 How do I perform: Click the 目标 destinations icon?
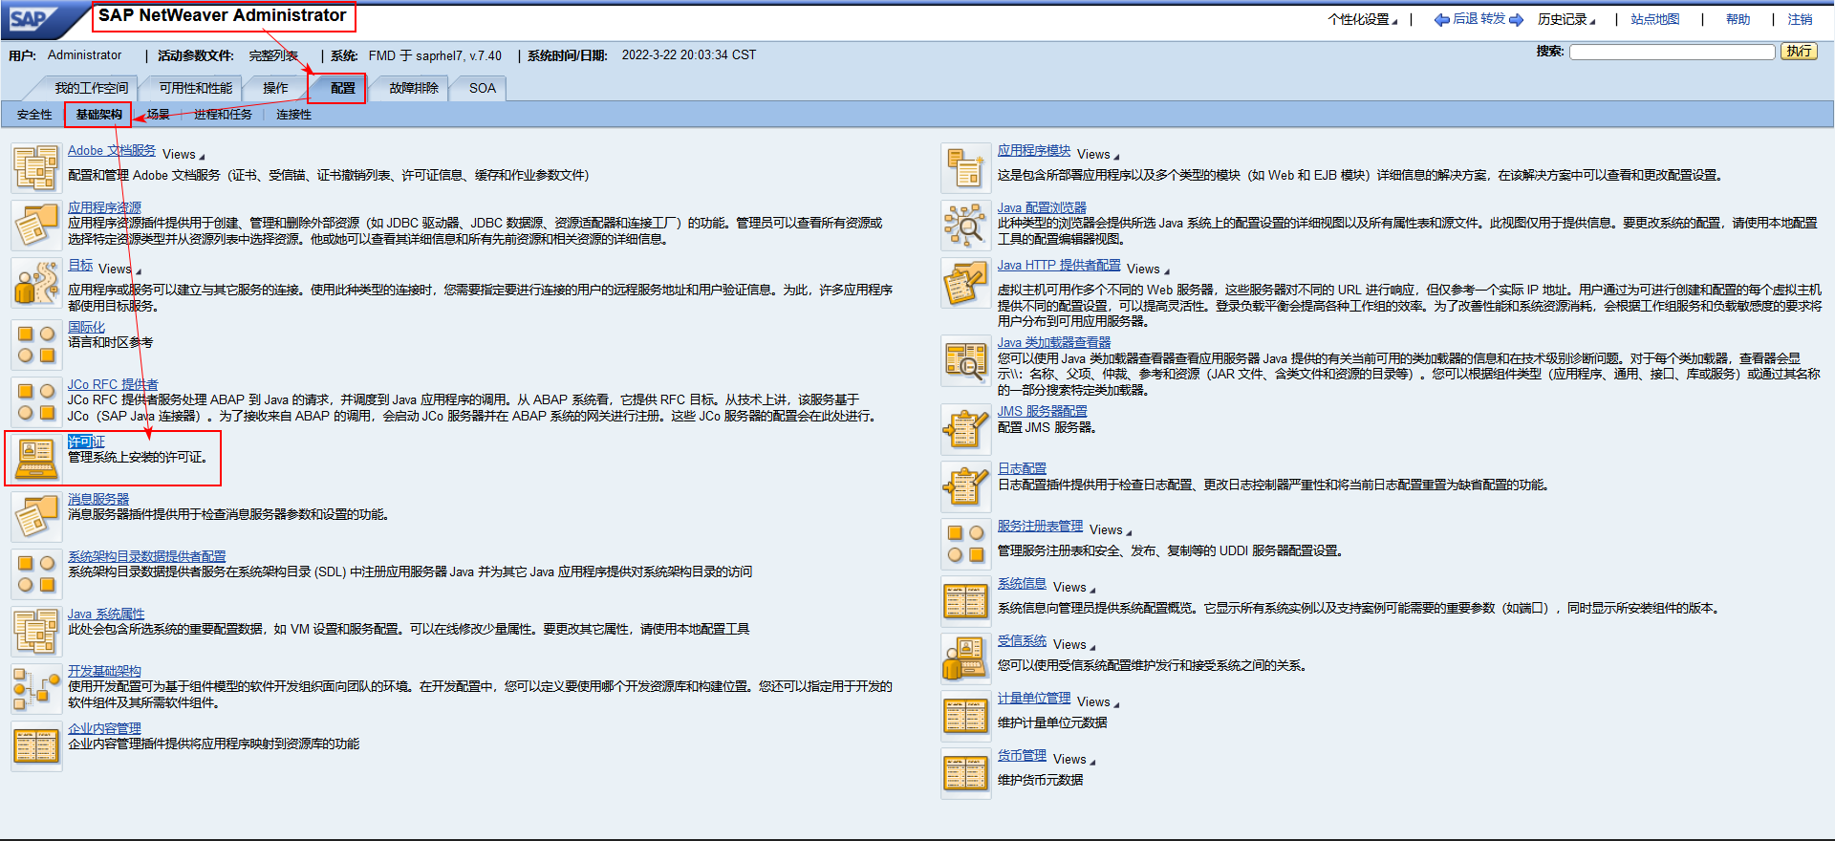click(36, 283)
